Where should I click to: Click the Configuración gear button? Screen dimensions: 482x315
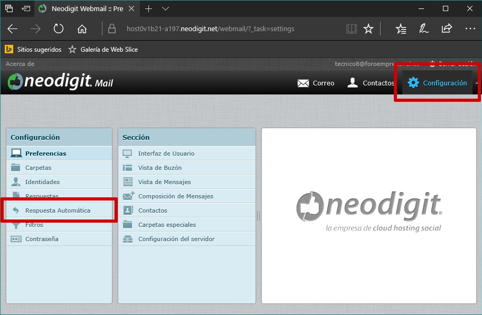point(437,83)
